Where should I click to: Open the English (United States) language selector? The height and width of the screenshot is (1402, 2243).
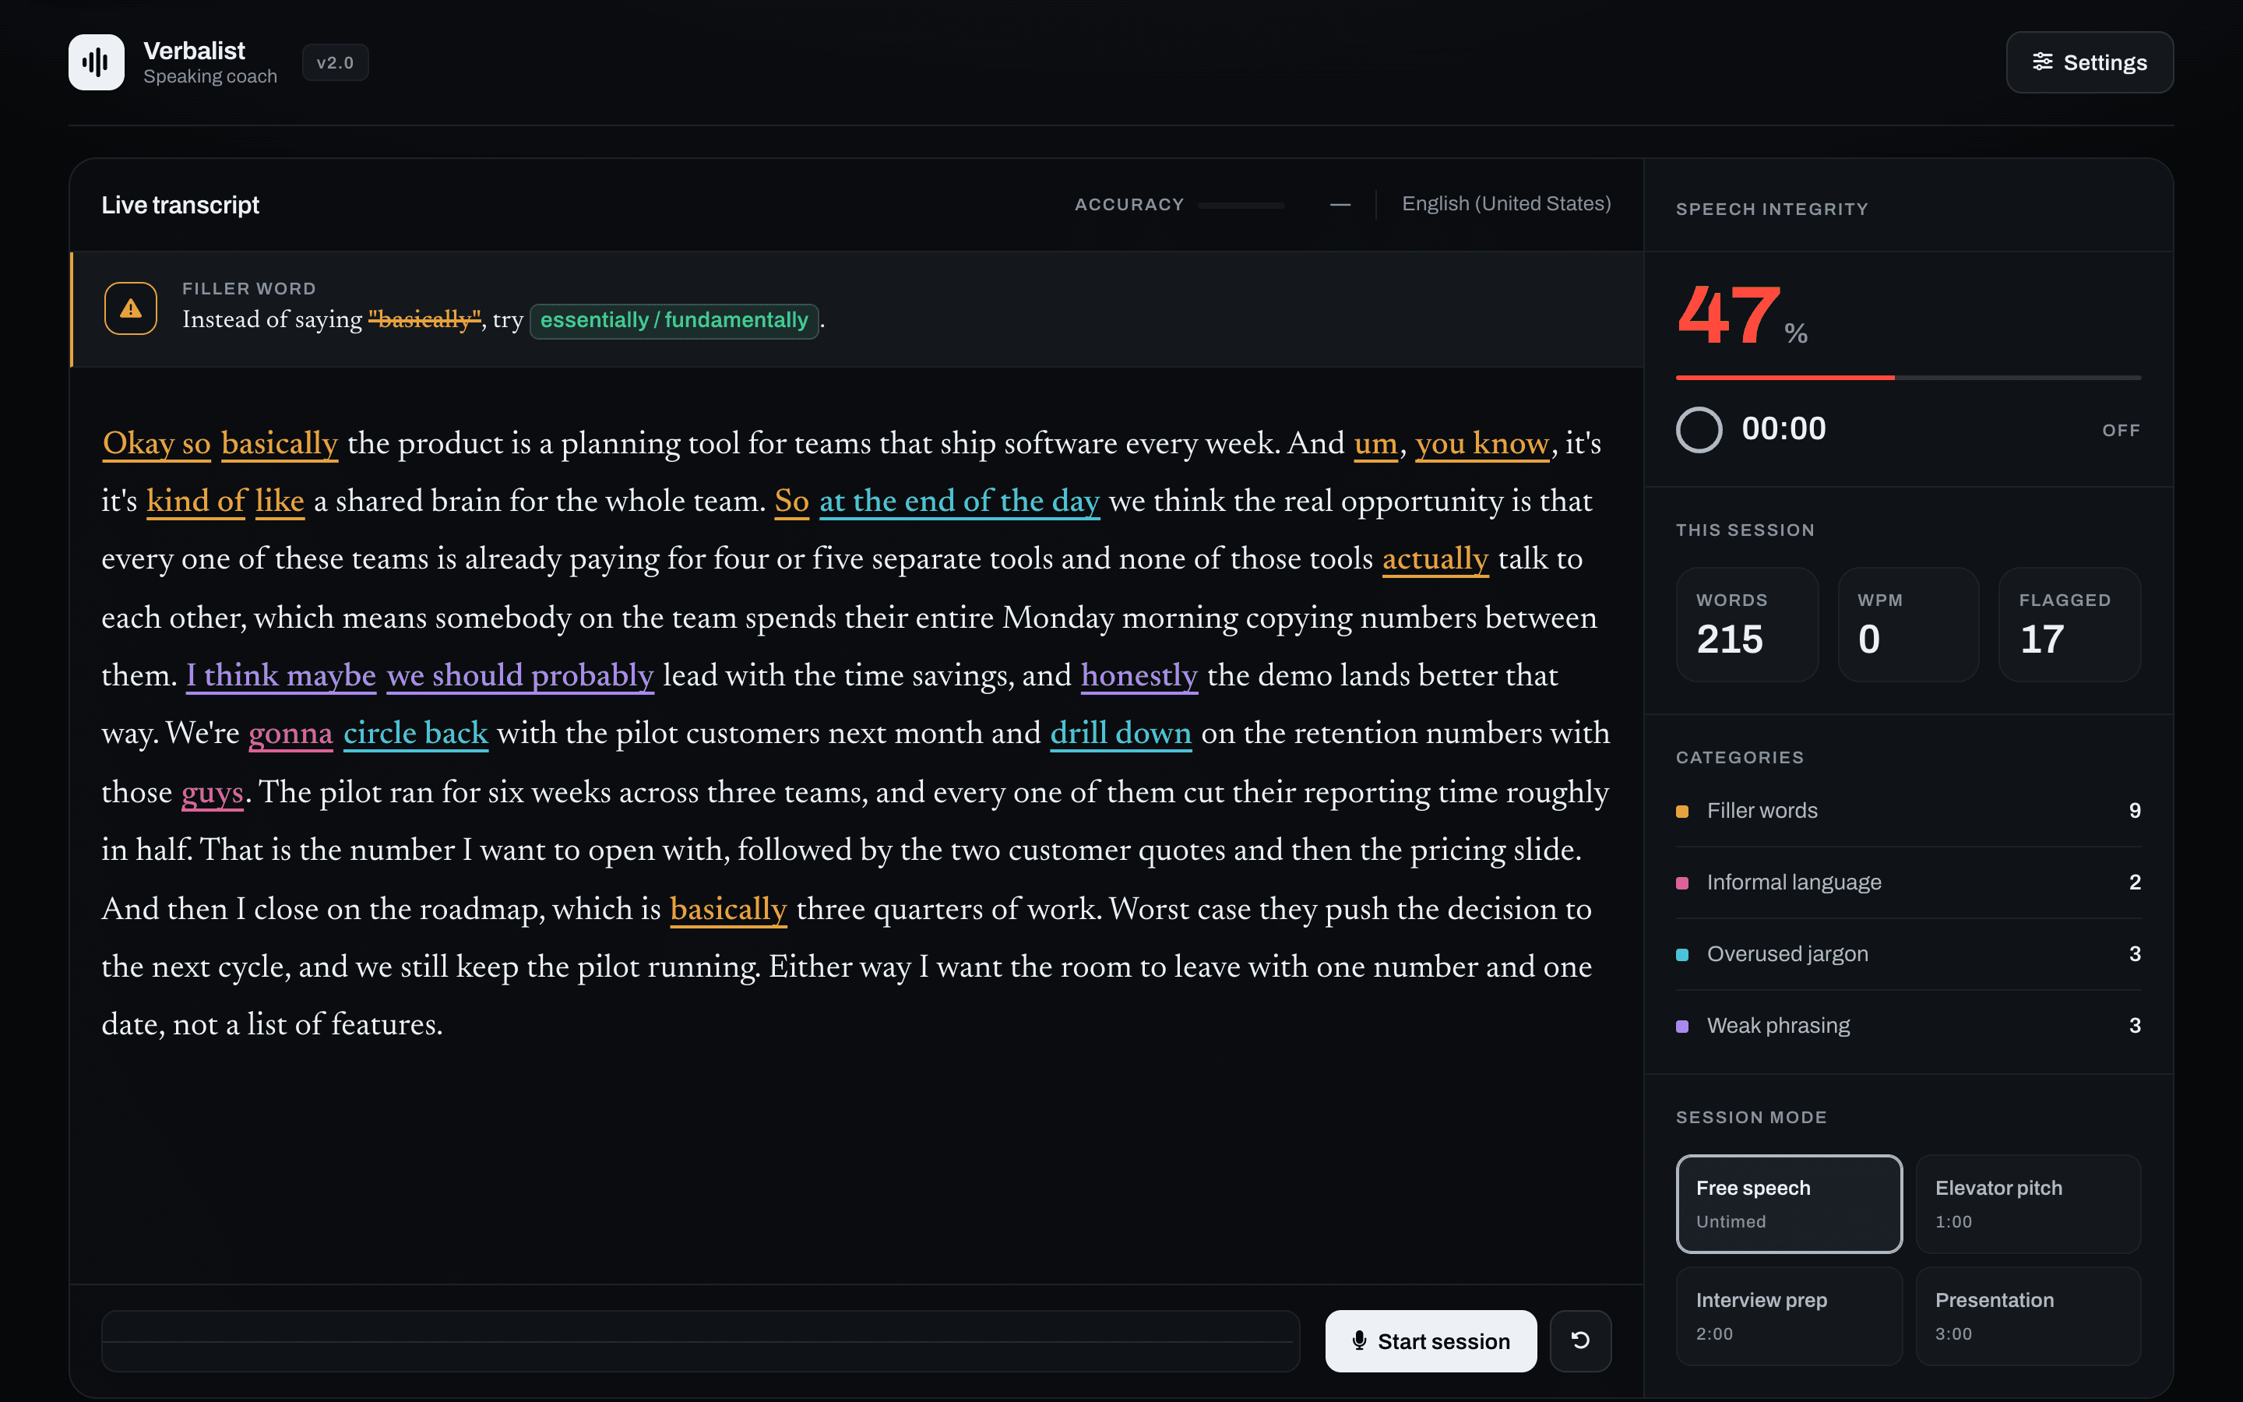click(x=1506, y=203)
